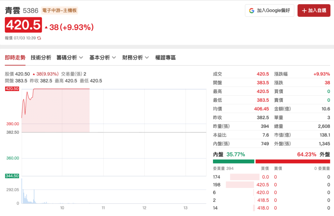Expand the 財務分析 chevron
Screen dimensions: 334x216
(x=147, y=57)
